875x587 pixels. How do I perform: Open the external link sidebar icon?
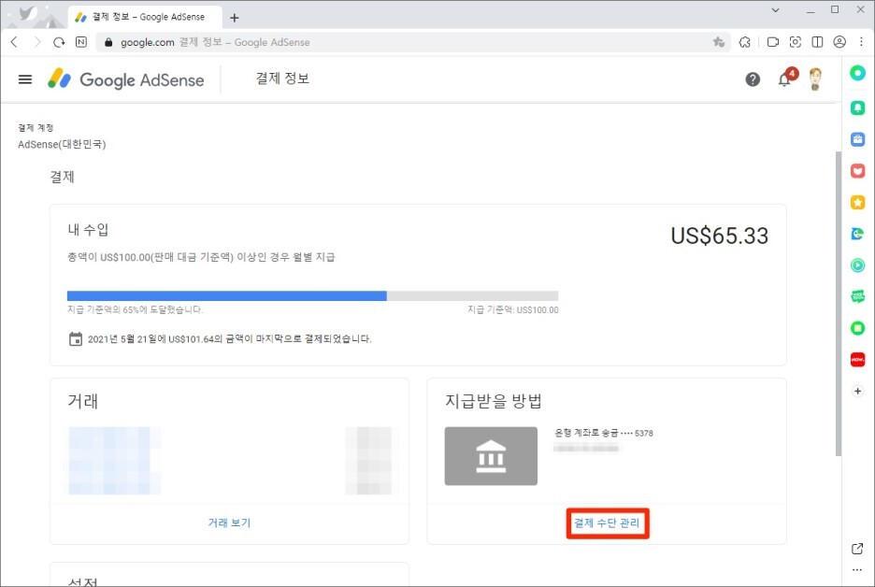857,549
